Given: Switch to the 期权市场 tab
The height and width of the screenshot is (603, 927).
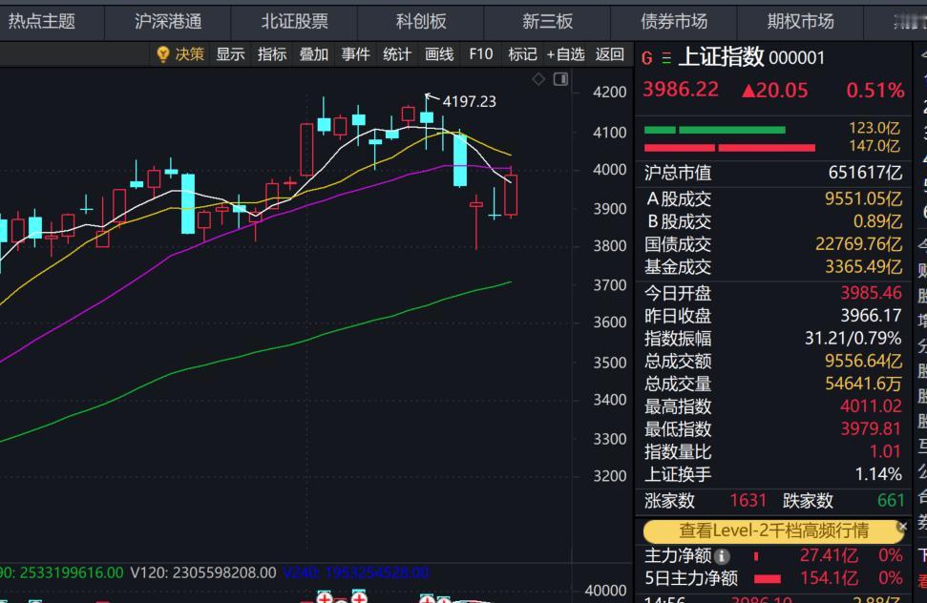Looking at the screenshot, I should 799,20.
